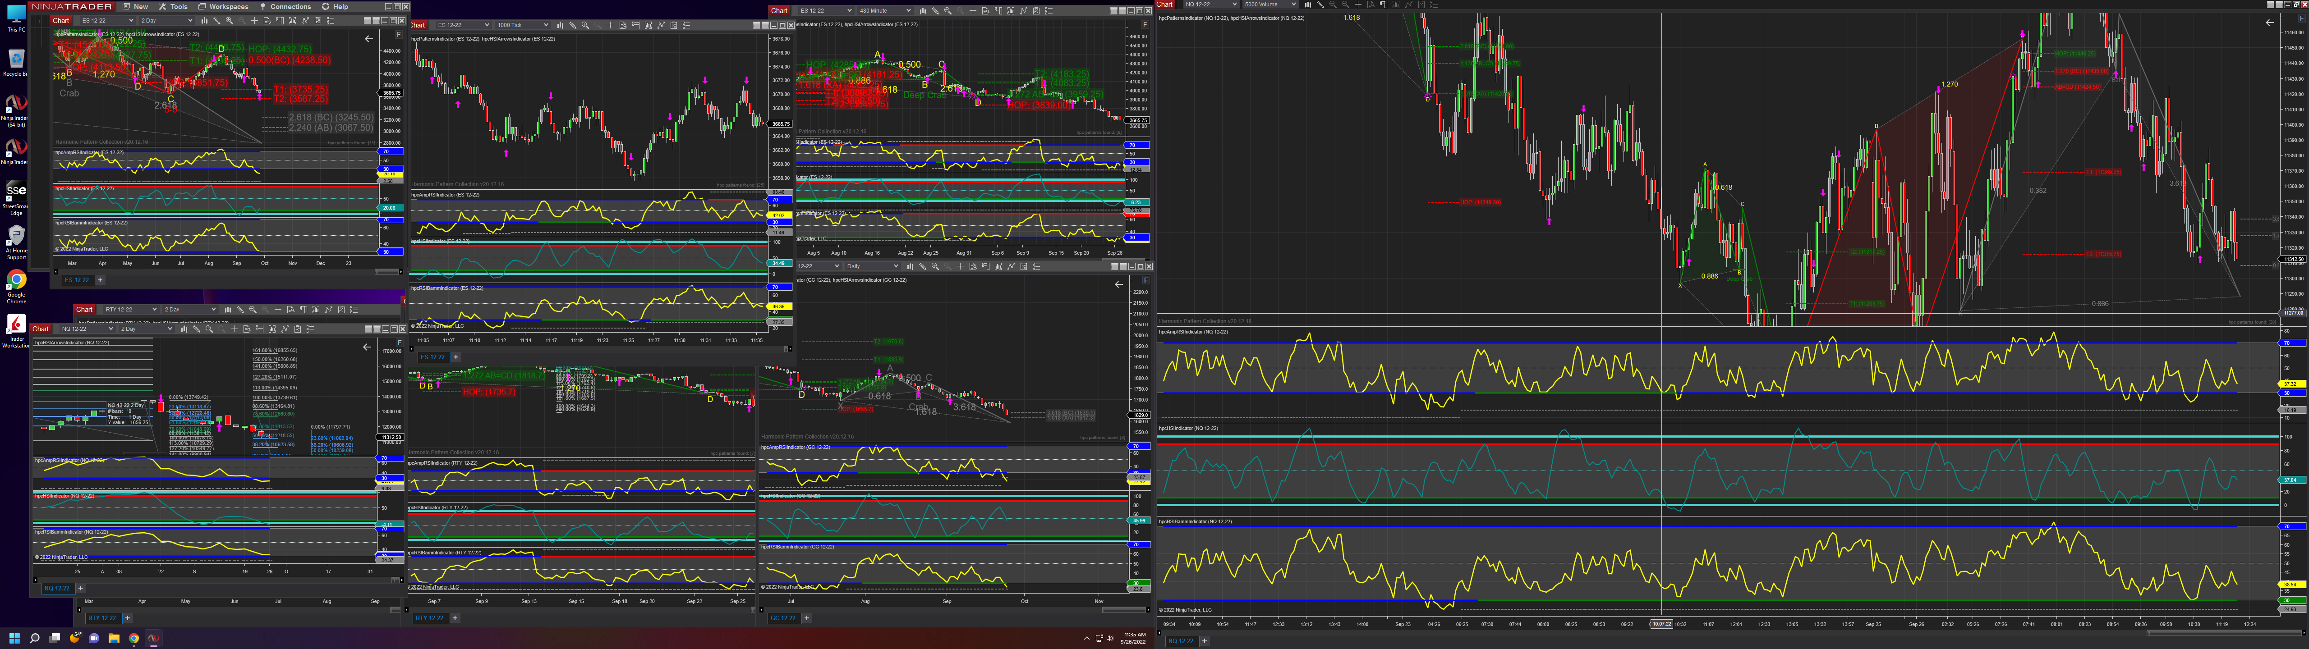Open Google Chrome from the Windows taskbar
The width and height of the screenshot is (2309, 649).
pyautogui.click(x=133, y=638)
